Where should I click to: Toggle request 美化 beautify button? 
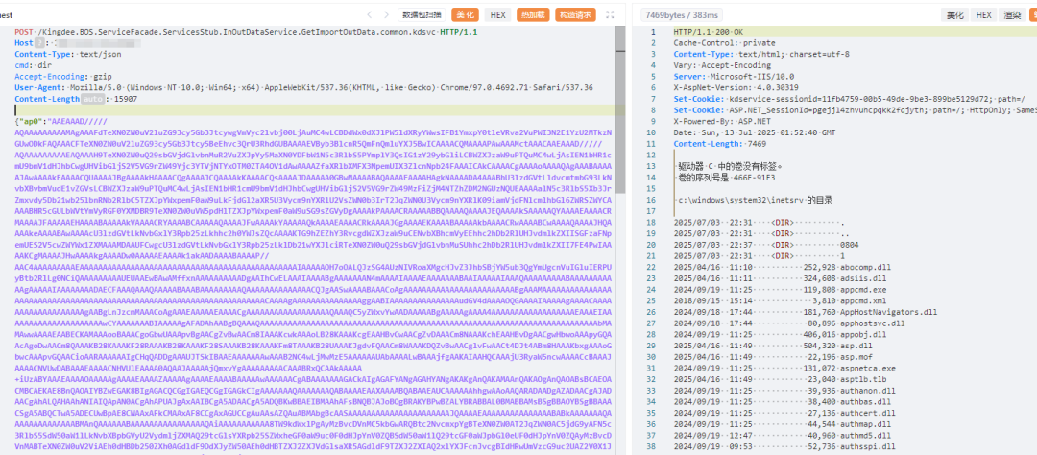(465, 14)
